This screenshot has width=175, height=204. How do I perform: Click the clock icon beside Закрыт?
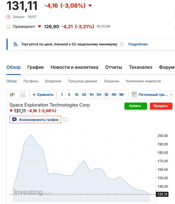click(8, 17)
